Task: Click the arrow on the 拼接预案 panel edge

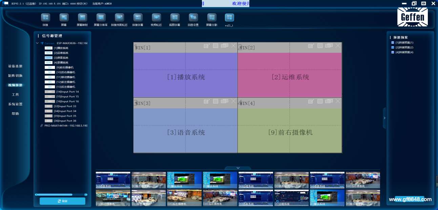Action: click(x=384, y=118)
